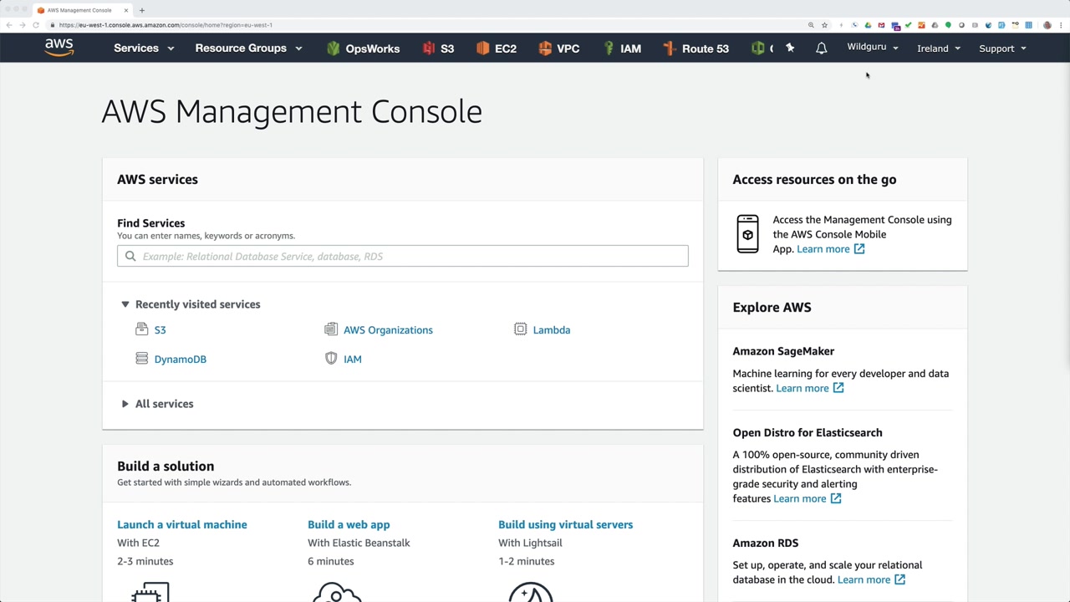Collapse the Recently visited services section
Screen dimensions: 1070x602
pyautogui.click(x=125, y=304)
